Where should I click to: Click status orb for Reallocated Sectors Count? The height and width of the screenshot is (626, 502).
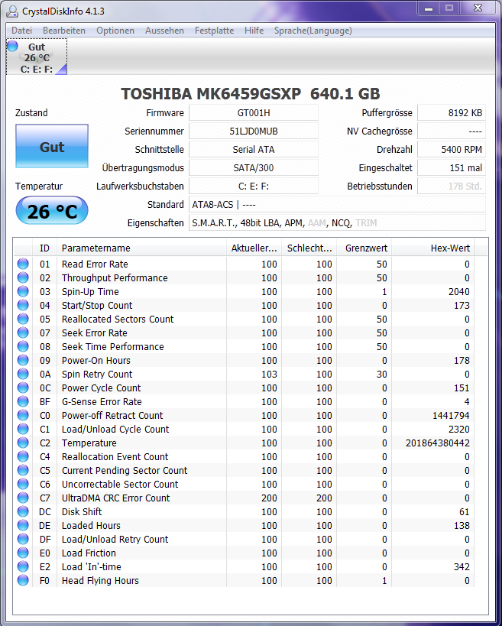pos(23,319)
